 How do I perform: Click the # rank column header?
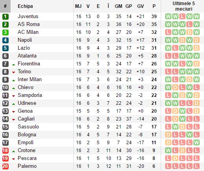click(x=5, y=6)
